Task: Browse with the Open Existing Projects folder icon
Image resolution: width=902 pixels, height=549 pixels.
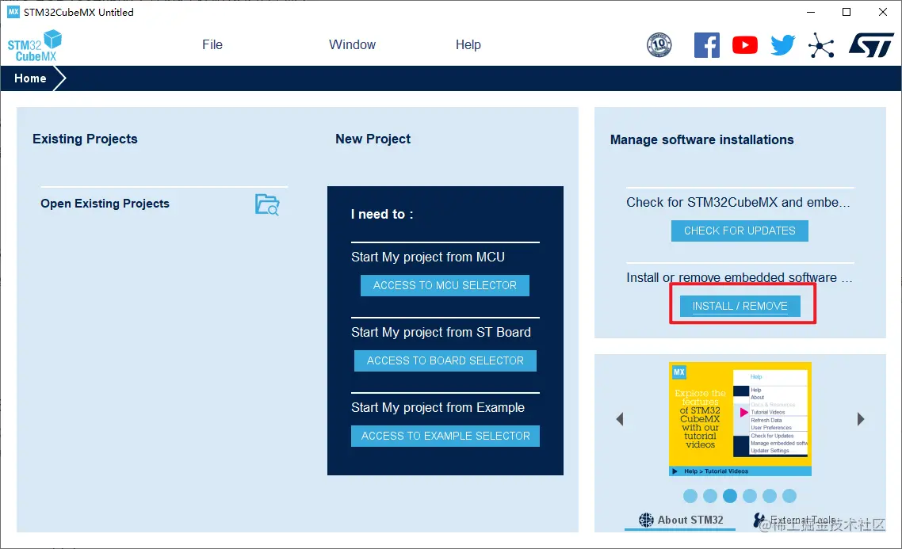Action: tap(267, 204)
